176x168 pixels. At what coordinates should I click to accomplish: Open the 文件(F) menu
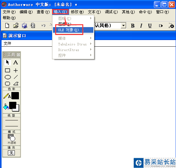[x=9, y=12]
